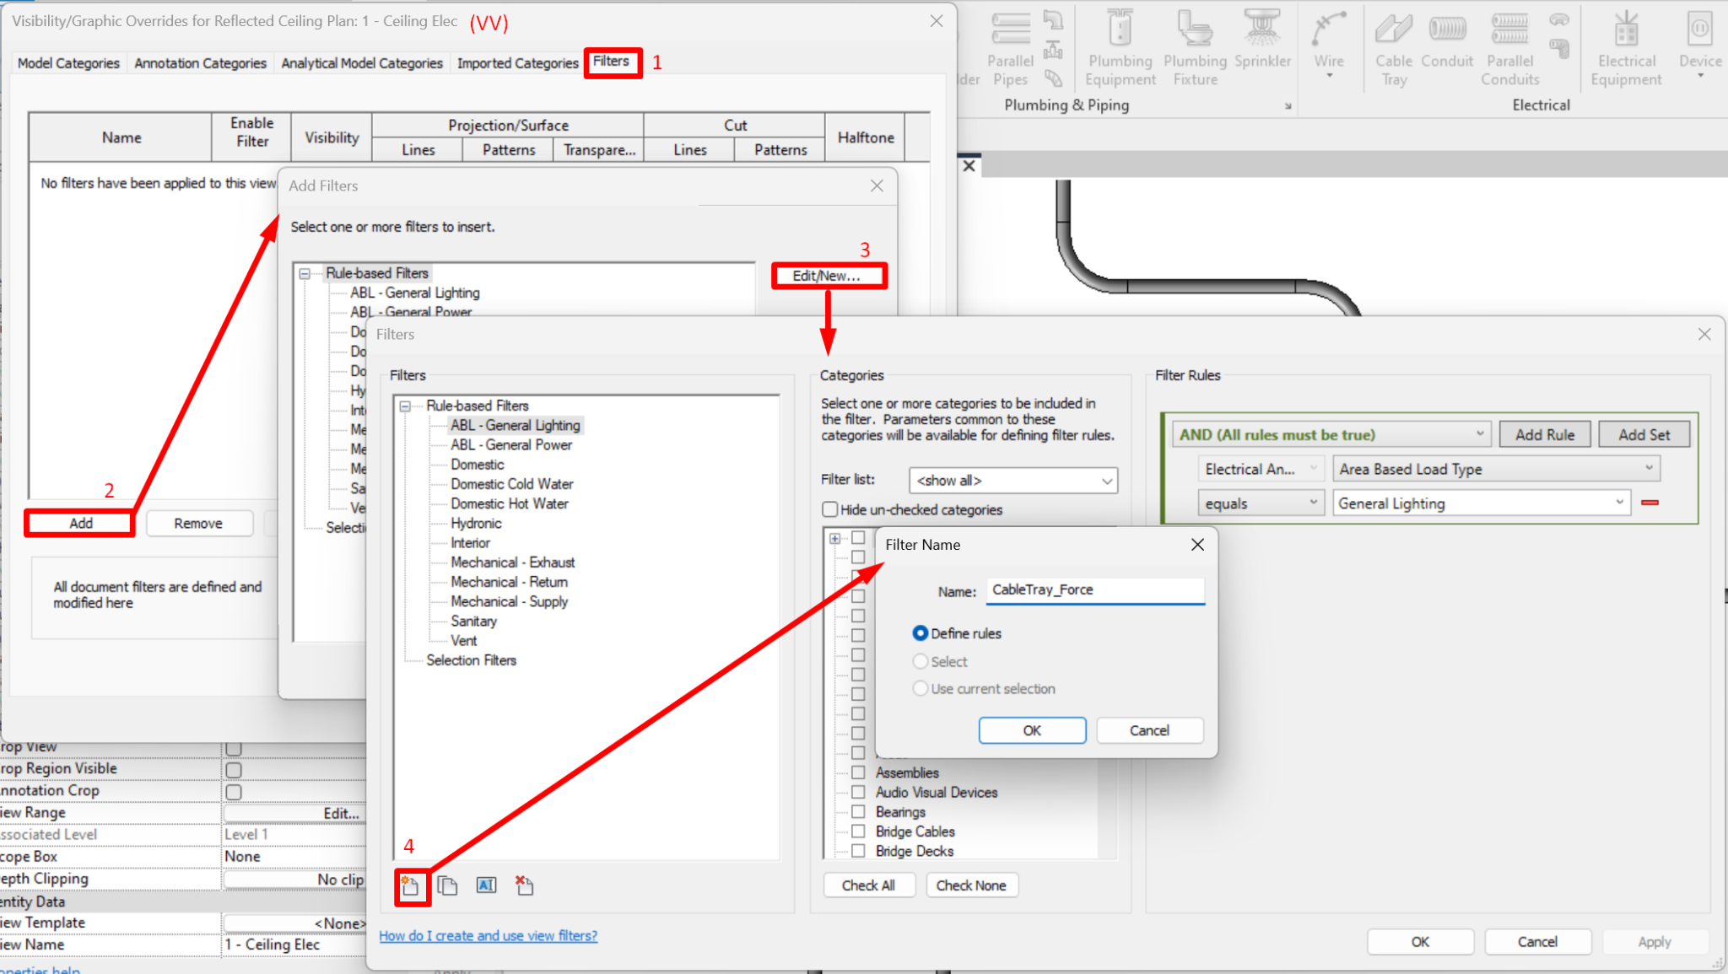Click the Delete filter icon
Screen dimensions: 1728x974
pyautogui.click(x=524, y=885)
